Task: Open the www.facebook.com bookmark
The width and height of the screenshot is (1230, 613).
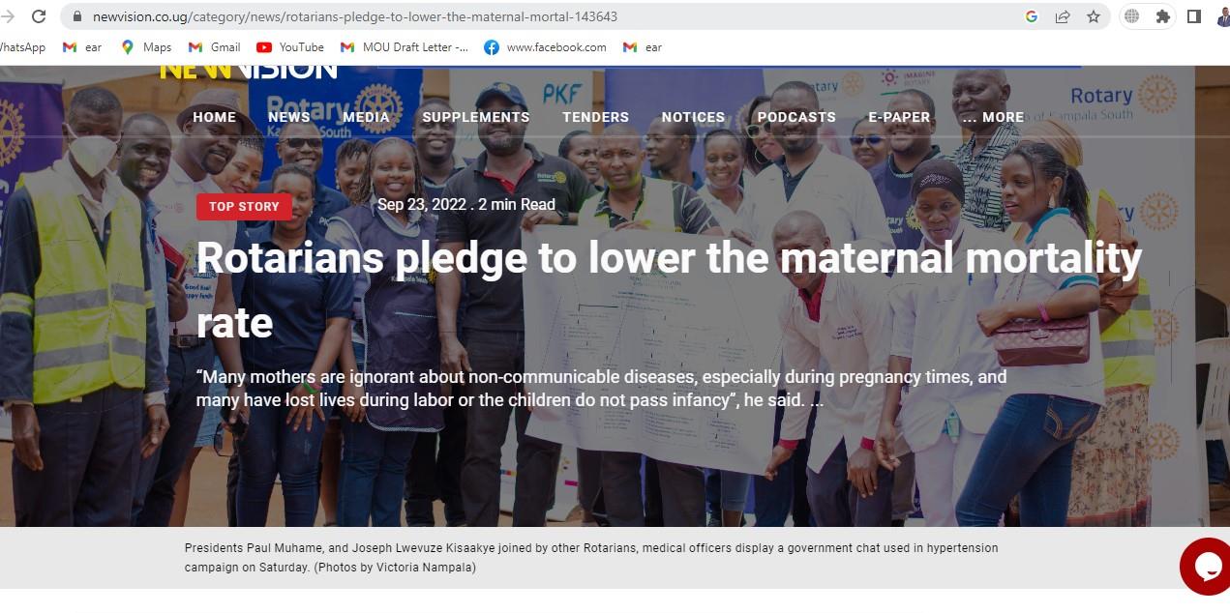Action: pos(545,47)
